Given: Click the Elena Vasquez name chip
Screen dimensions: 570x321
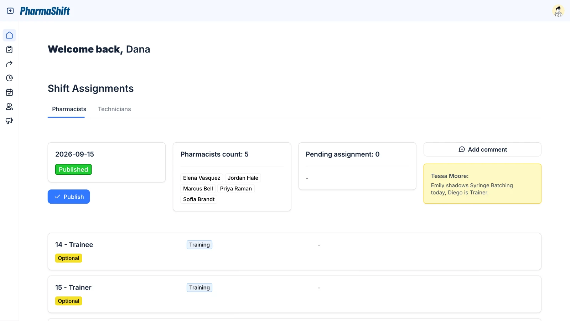Looking at the screenshot, I should (x=202, y=178).
